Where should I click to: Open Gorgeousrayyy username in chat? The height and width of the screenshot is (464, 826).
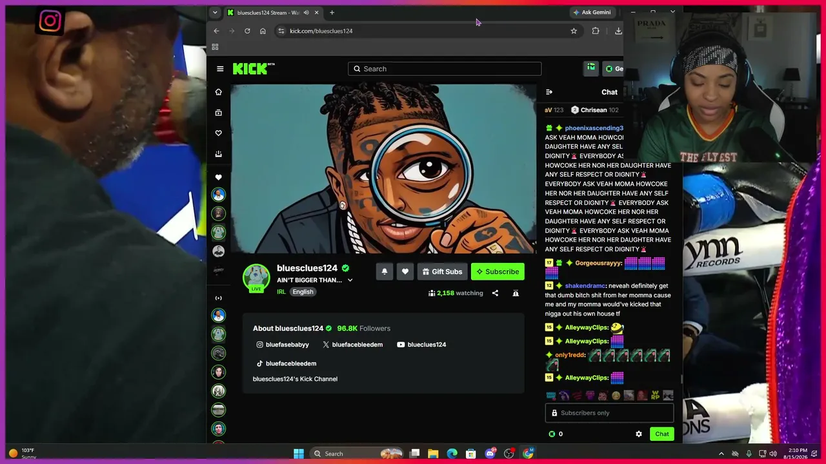click(x=598, y=263)
